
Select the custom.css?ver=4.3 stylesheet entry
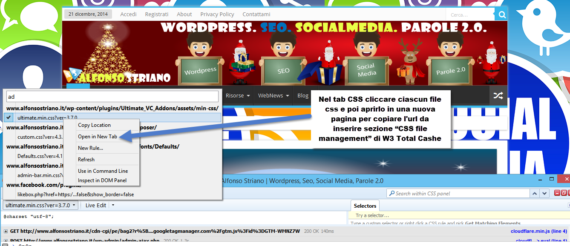coord(40,137)
